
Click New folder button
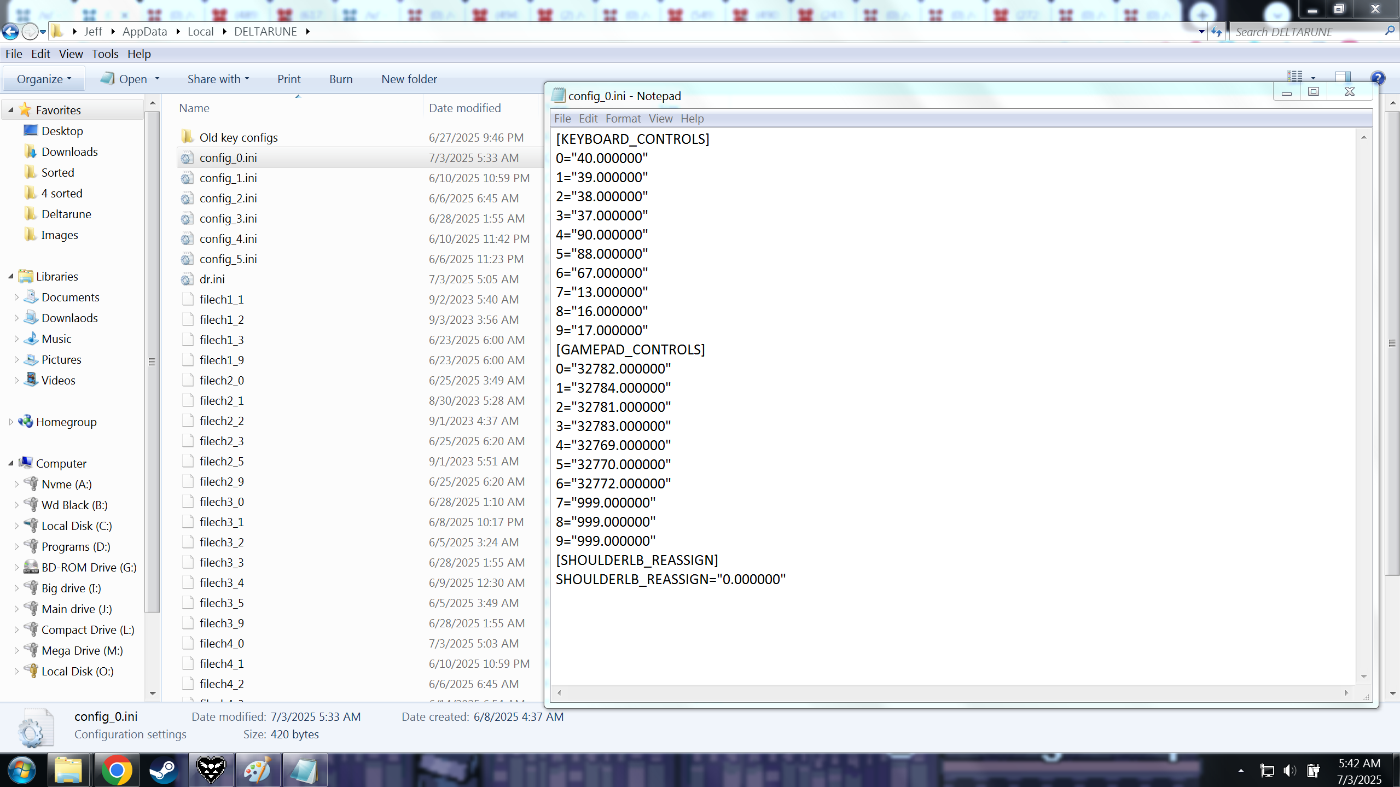pos(409,79)
